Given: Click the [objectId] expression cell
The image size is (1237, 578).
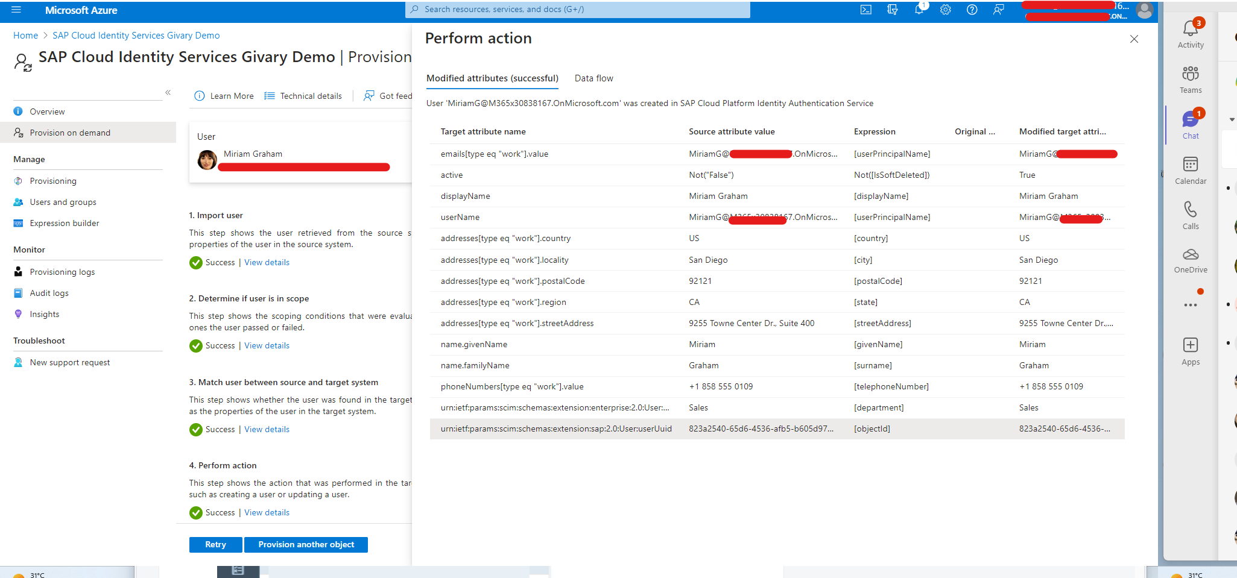Looking at the screenshot, I should pyautogui.click(x=872, y=429).
